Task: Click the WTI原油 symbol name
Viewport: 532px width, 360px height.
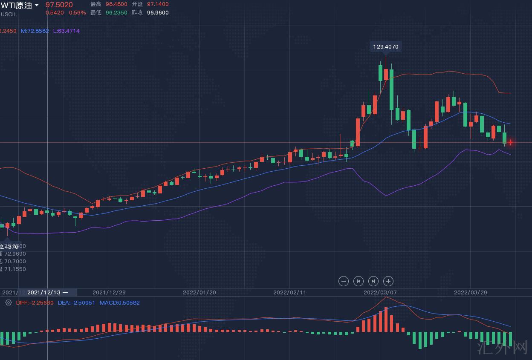Action: point(16,5)
